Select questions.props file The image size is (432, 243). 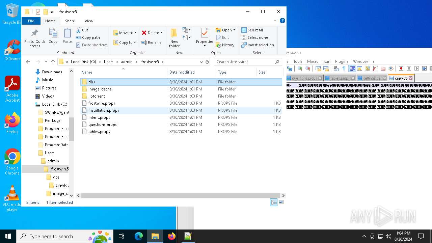coord(181,125)
